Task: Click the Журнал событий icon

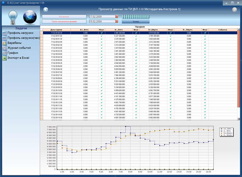Action: 5,48
